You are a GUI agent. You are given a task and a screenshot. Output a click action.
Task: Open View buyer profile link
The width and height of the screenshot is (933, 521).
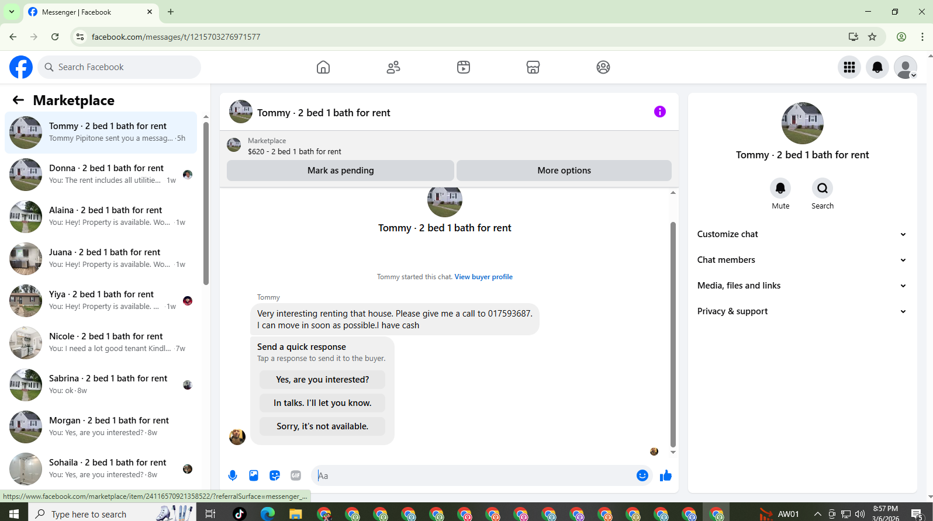click(x=483, y=277)
